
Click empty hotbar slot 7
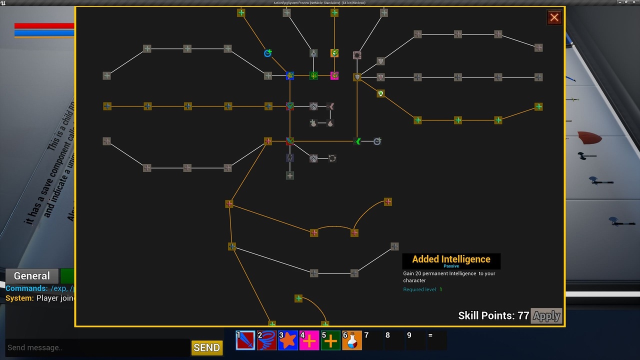point(373,340)
